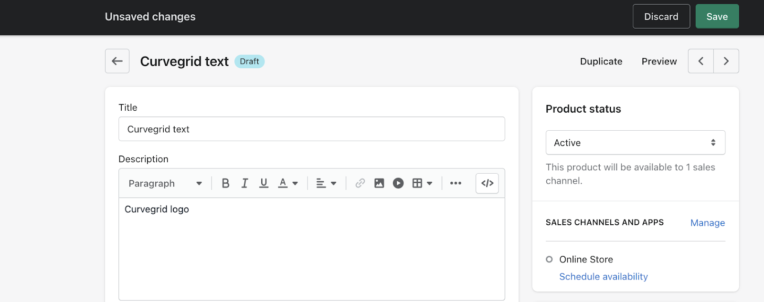Click the Schedule availability link

(603, 277)
